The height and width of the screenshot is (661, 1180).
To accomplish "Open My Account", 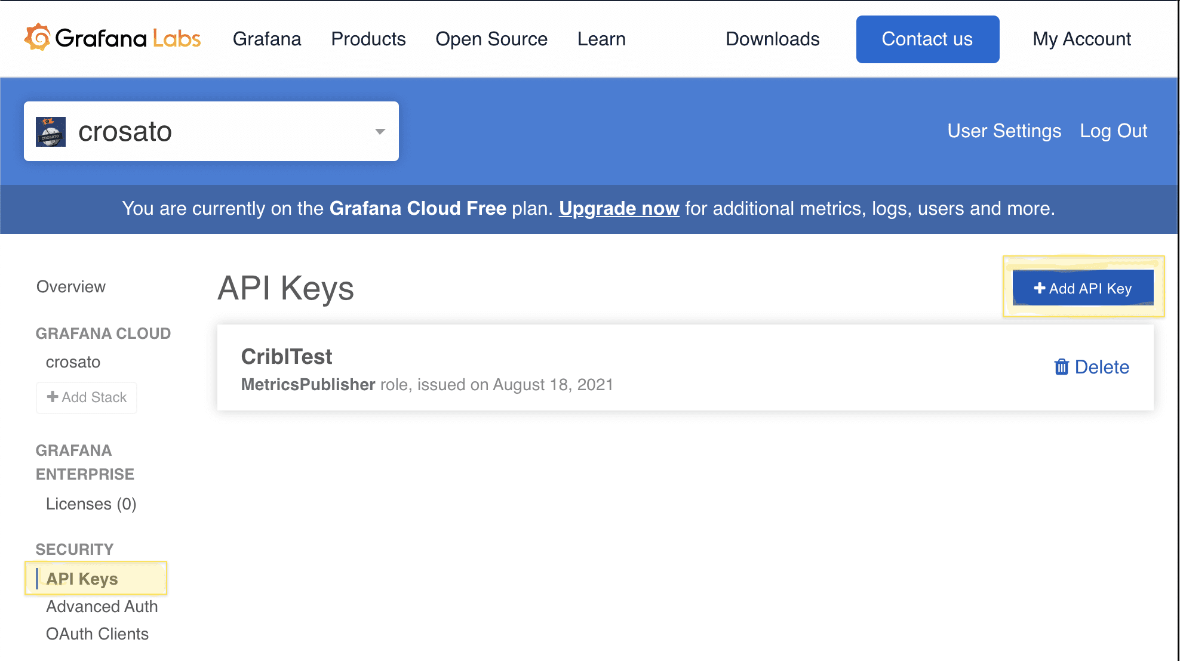I will click(x=1081, y=39).
